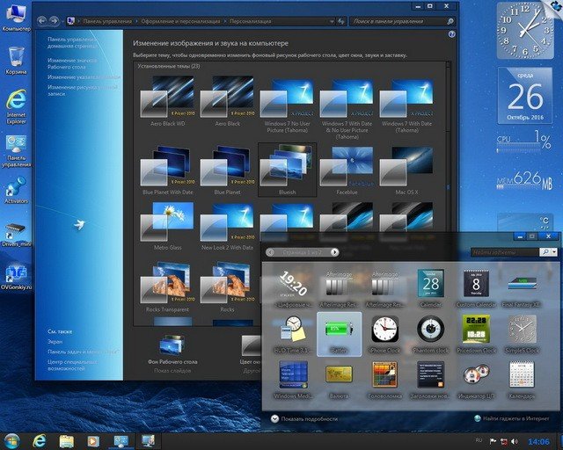This screenshot has height=450, width=563.
Task: Open change mouse pointers link
Action: click(84, 77)
